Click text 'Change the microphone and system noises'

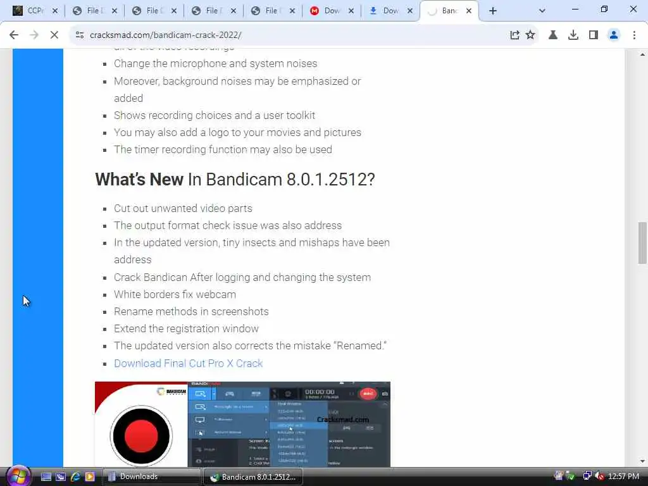pyautogui.click(x=216, y=64)
